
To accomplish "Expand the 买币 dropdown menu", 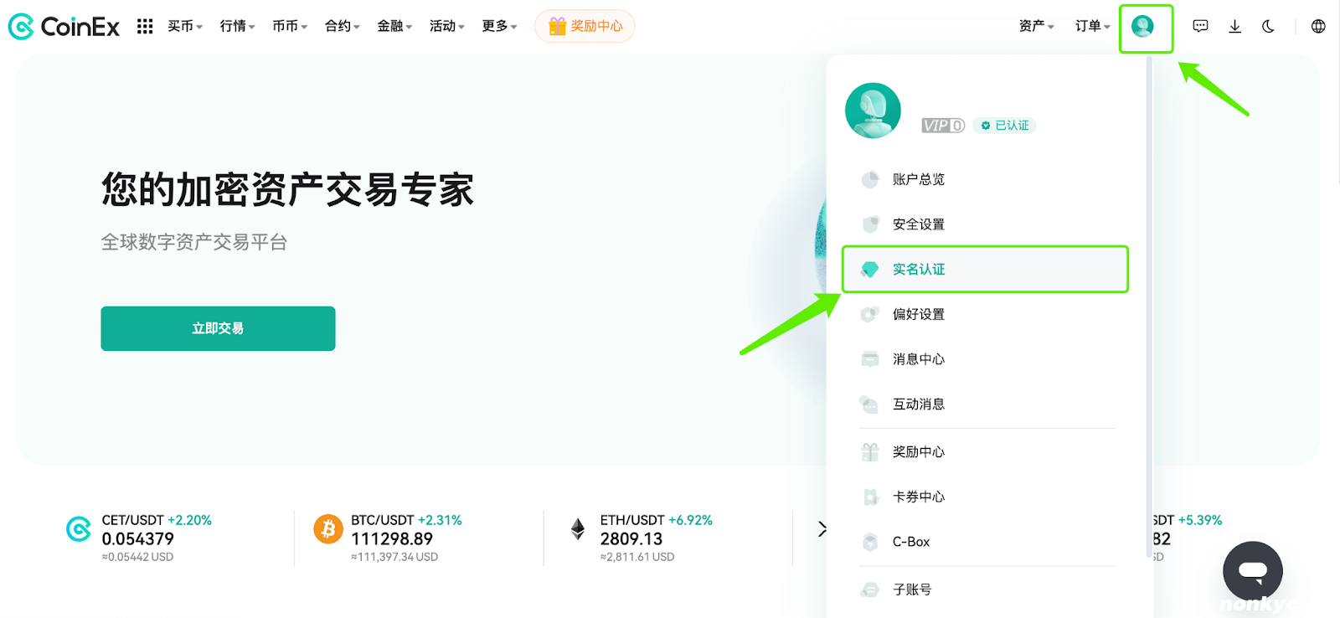I will (x=185, y=27).
